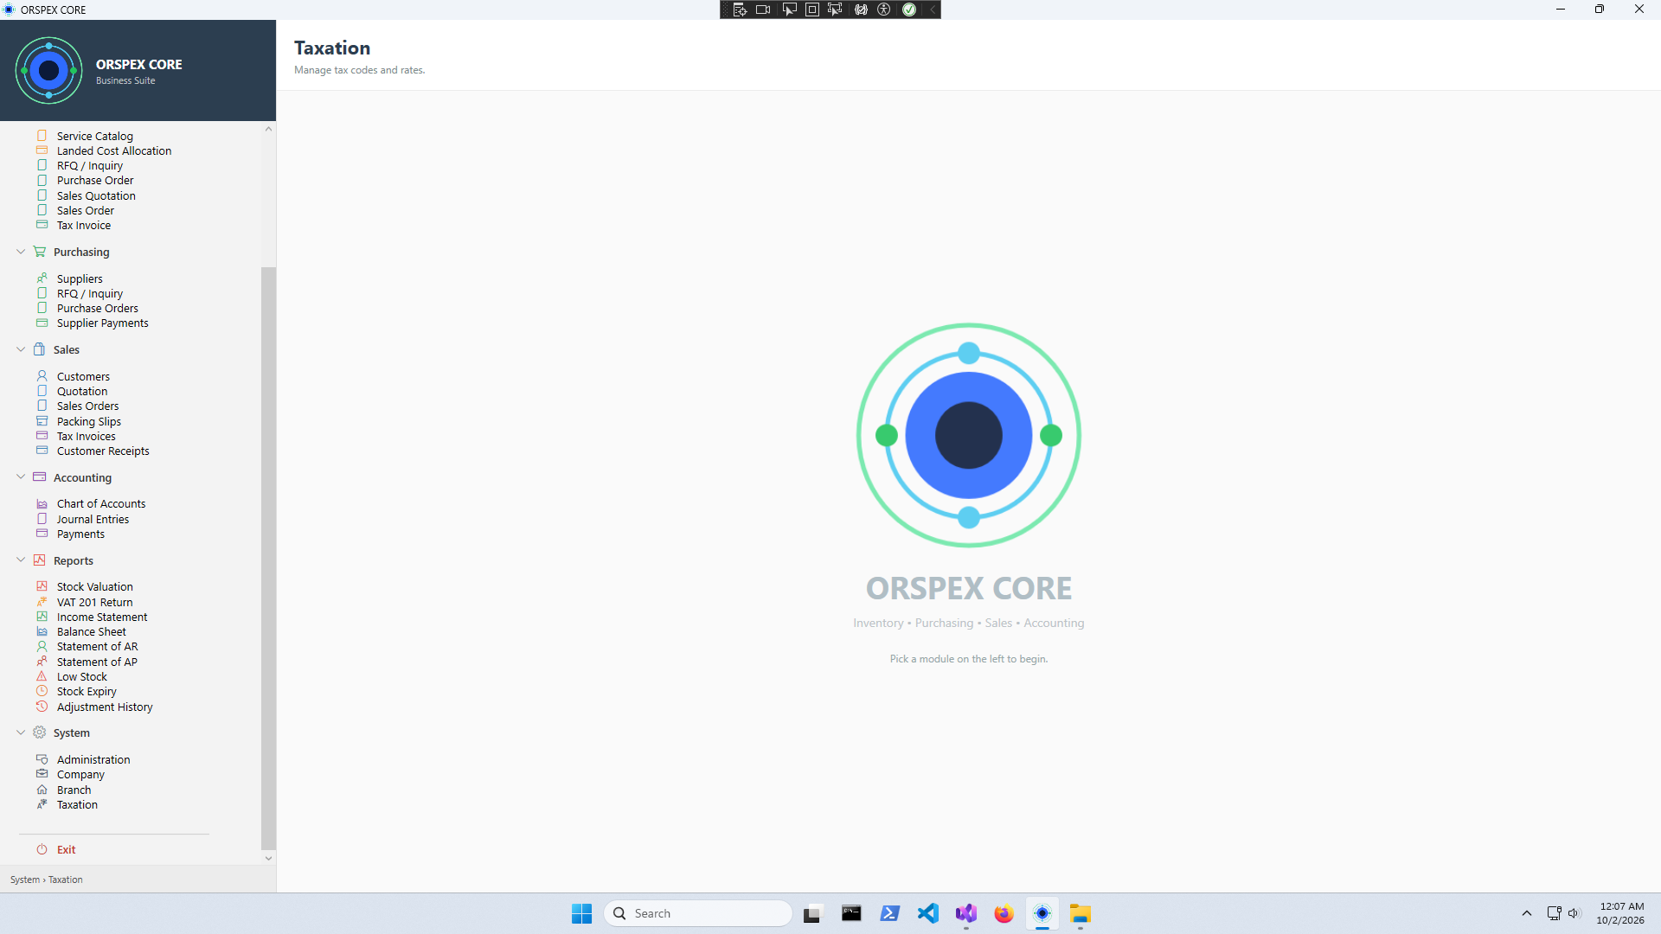Click the VAT 201 Return icon
1661x934 pixels.
(42, 602)
